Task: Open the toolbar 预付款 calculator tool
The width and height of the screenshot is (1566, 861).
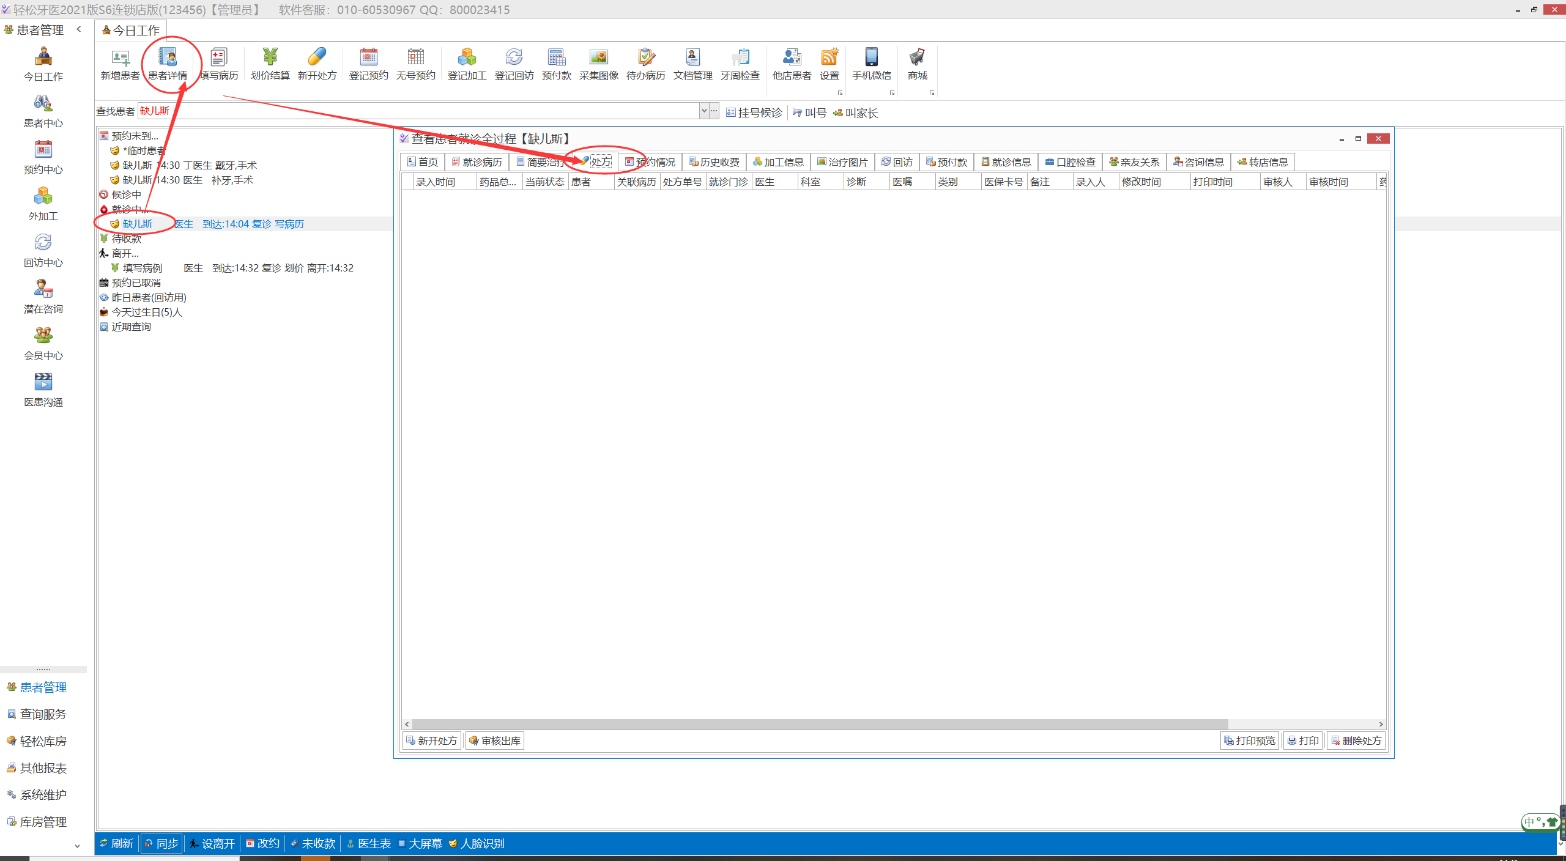Action: 556,64
